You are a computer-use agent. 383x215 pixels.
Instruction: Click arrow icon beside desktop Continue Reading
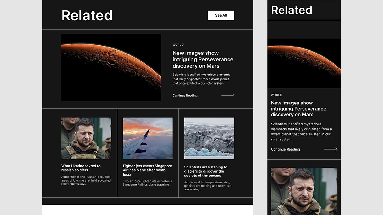click(228, 95)
